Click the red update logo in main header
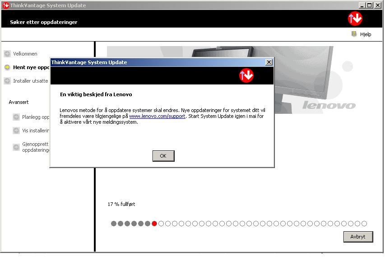Image resolution: width=385 pixels, height=271 pixels. (355, 19)
